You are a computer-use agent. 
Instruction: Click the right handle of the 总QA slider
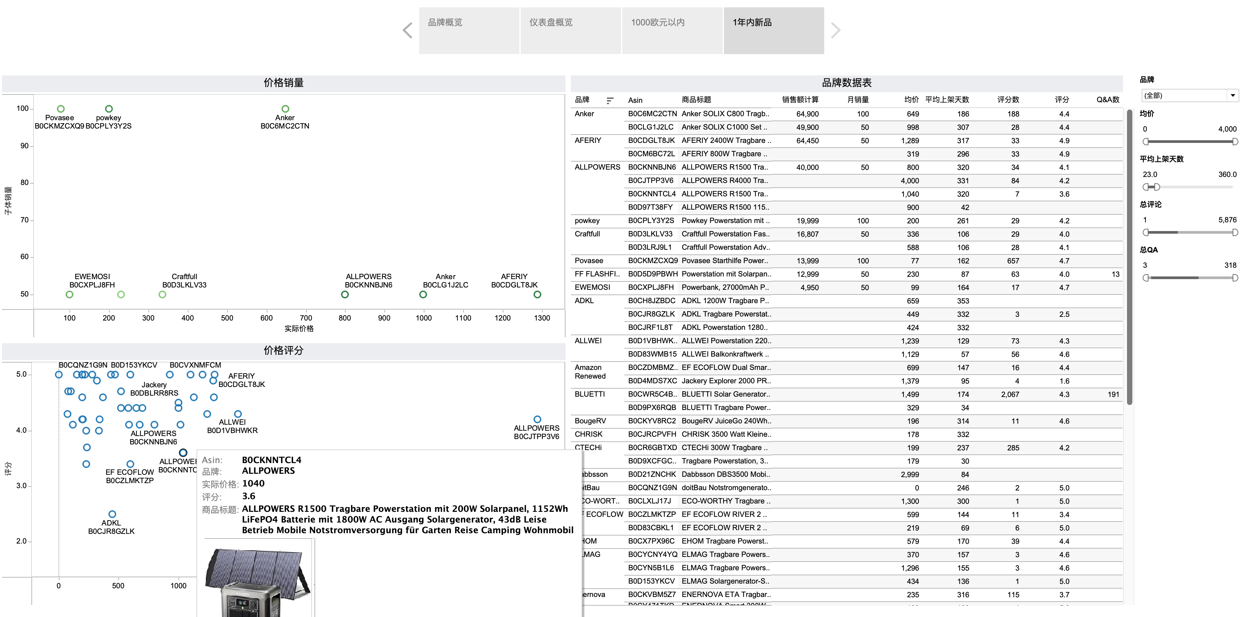click(1235, 278)
